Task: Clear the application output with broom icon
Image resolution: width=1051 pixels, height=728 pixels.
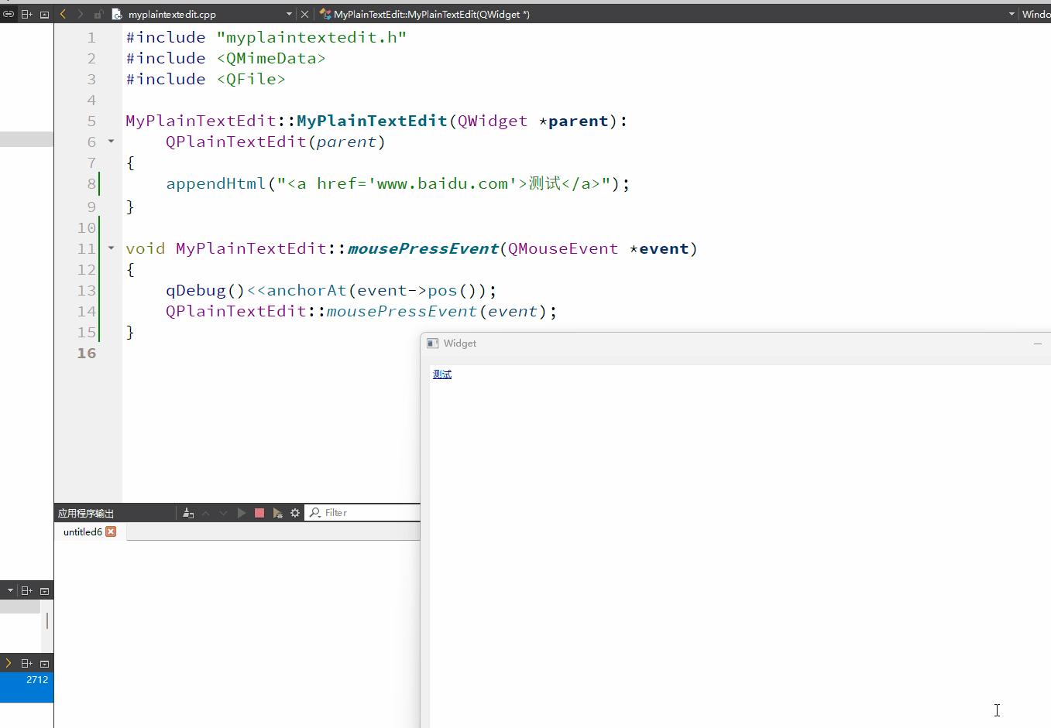Action: click(x=187, y=512)
